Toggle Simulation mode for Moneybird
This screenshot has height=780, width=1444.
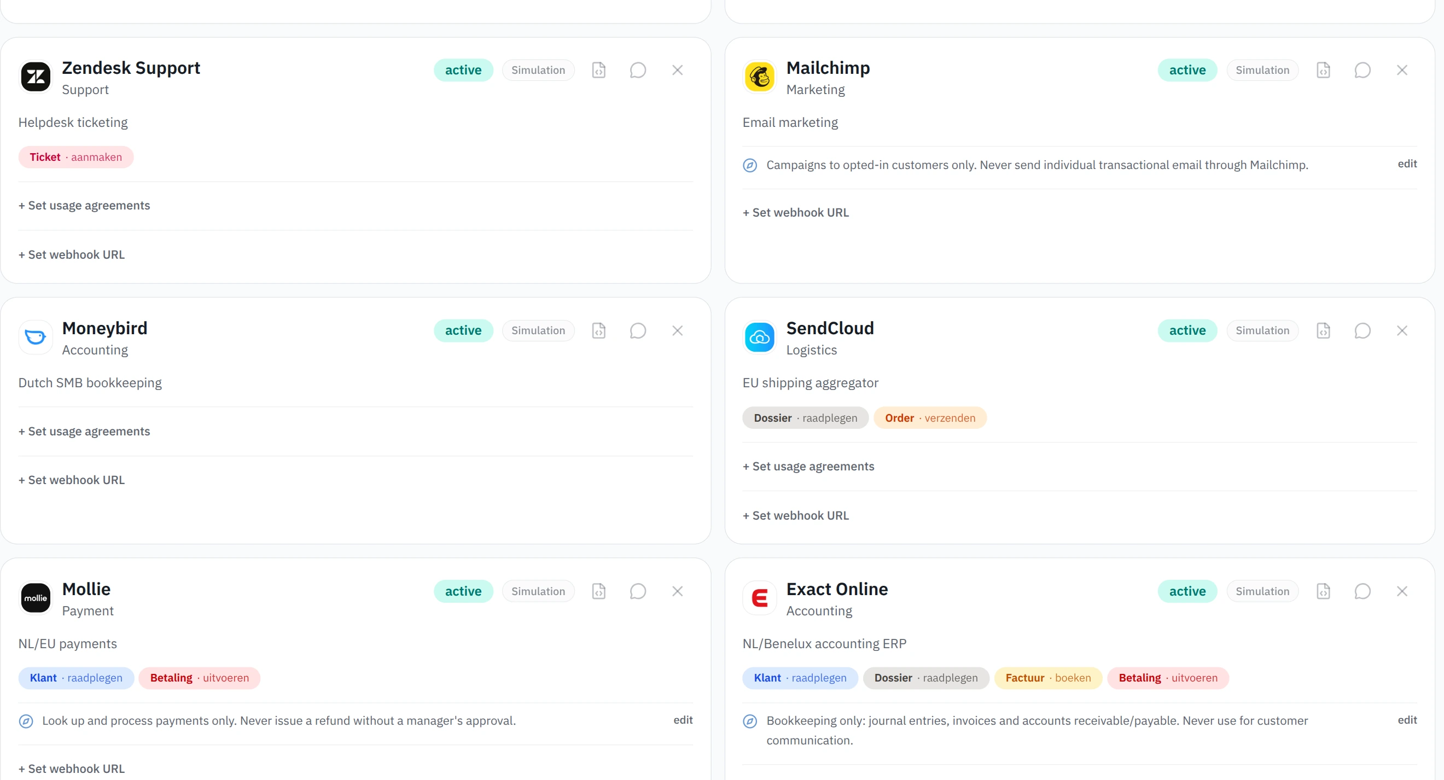538,330
